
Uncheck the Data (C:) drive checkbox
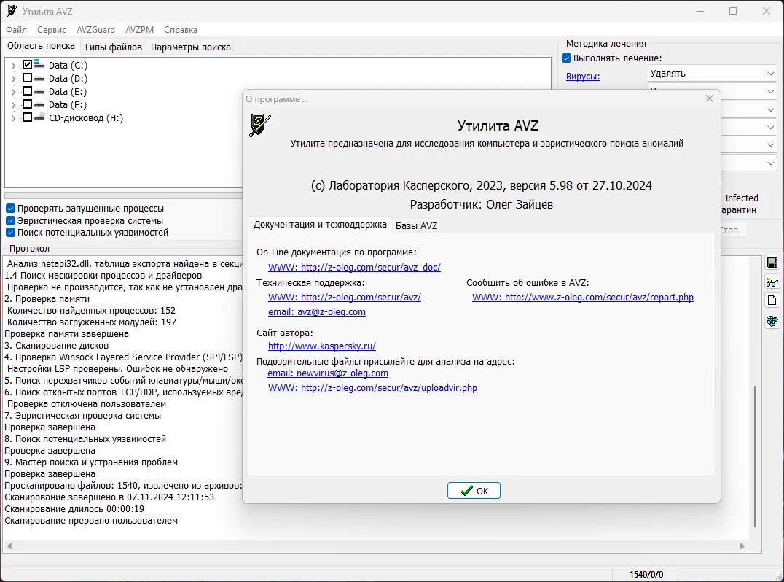tap(28, 65)
